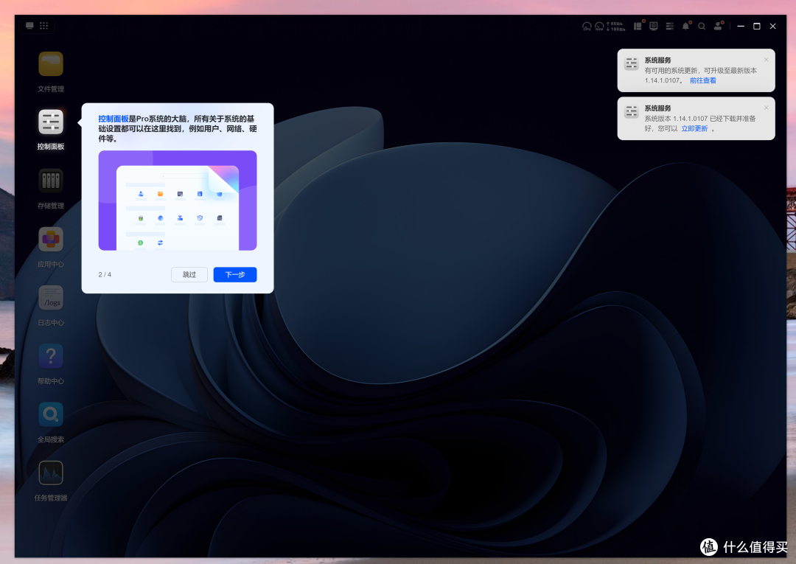The width and height of the screenshot is (796, 564).
Task: Click the settings icon in second 系统服务 notification
Action: point(632,111)
